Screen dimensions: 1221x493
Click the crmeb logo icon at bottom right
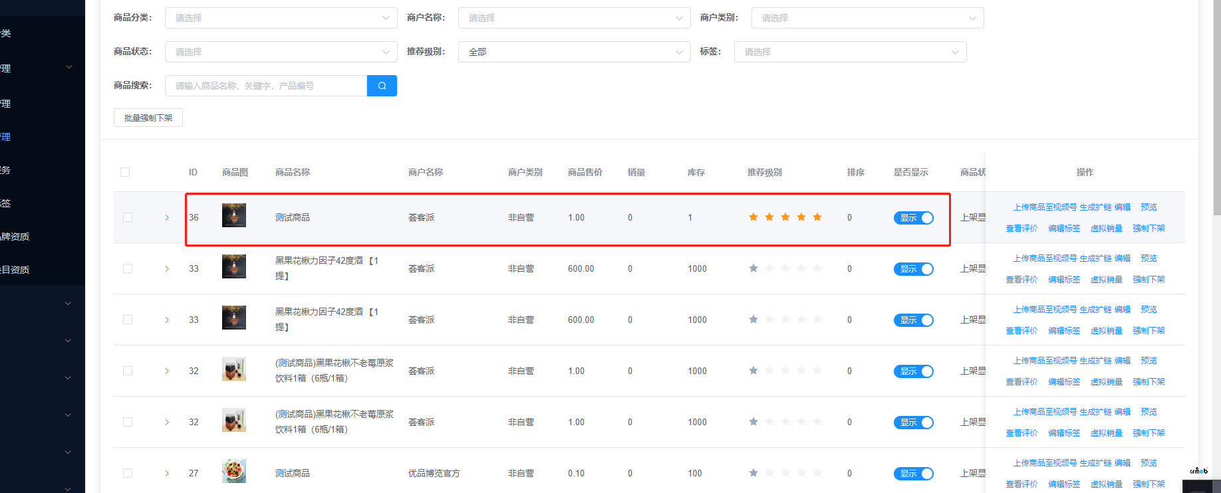[x=1198, y=471]
